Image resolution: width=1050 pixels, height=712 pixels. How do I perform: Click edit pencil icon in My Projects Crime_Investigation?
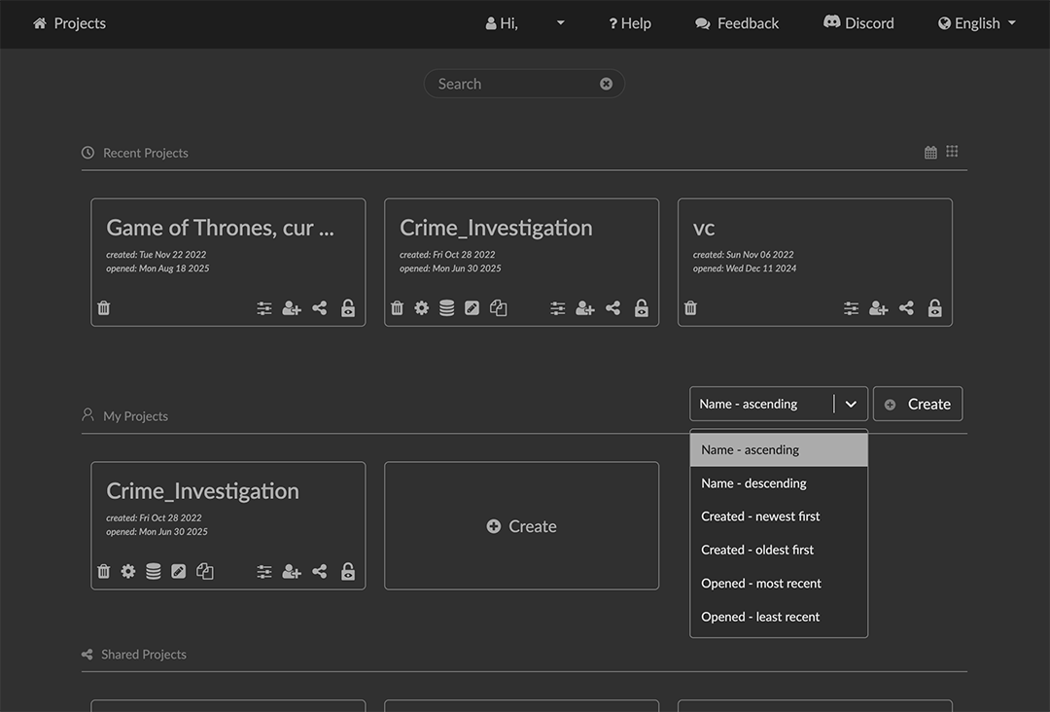click(x=178, y=572)
